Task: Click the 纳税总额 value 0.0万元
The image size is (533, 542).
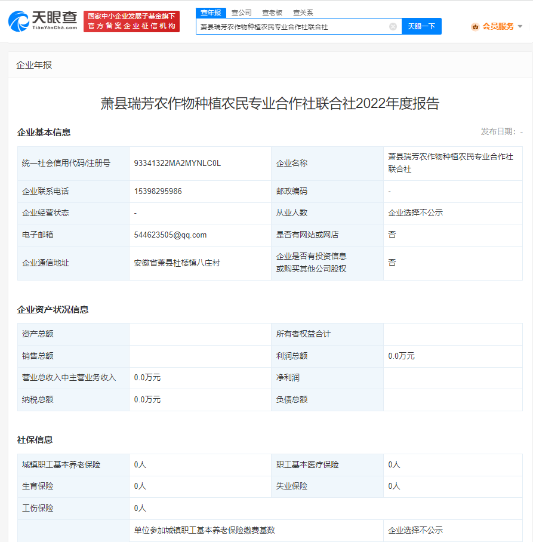Action: click(x=147, y=399)
